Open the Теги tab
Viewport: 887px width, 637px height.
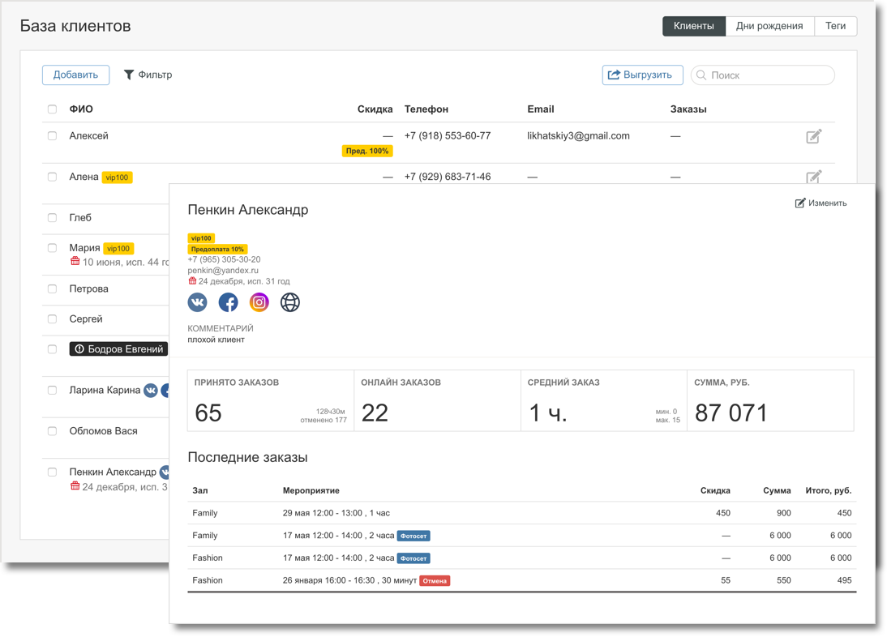click(835, 25)
